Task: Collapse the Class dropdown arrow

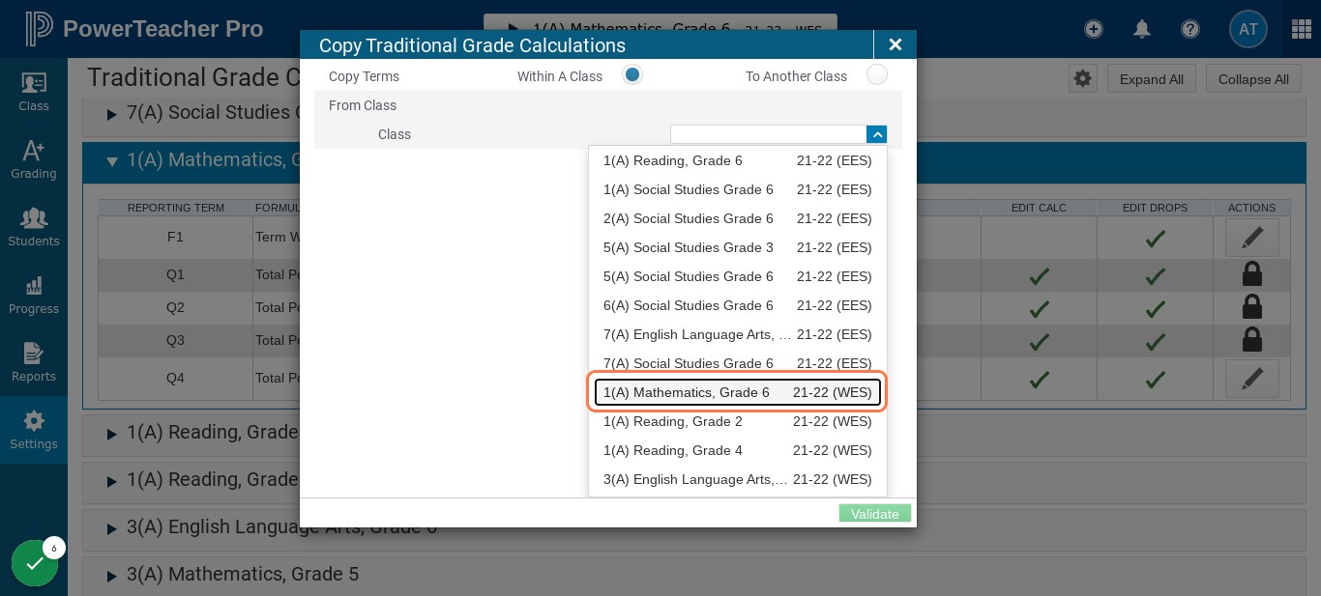Action: coord(876,135)
